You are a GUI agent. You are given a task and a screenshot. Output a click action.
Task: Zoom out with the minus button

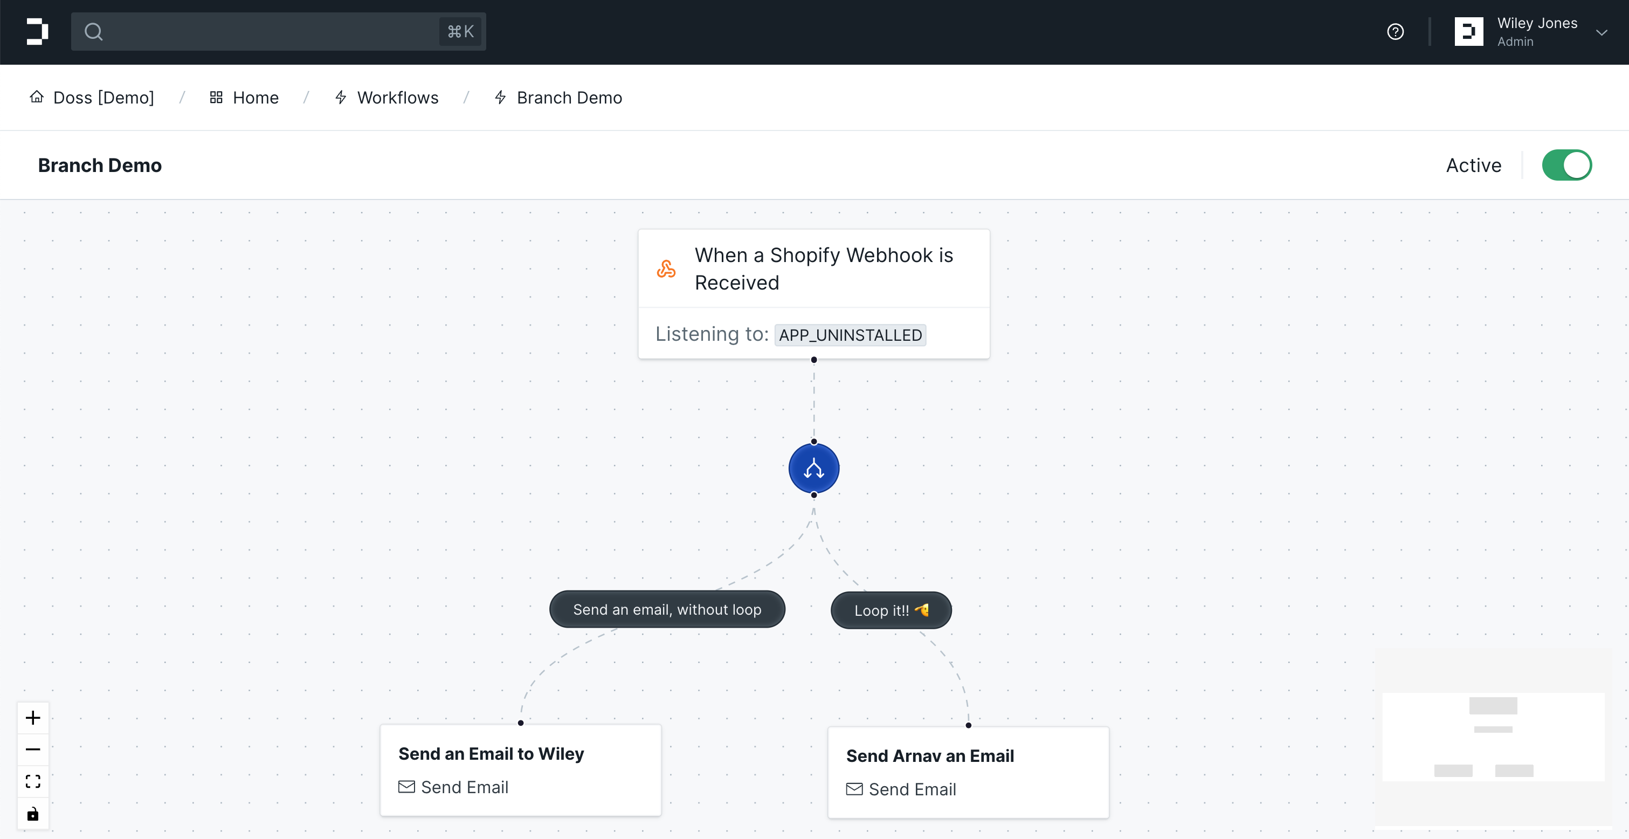tap(33, 750)
